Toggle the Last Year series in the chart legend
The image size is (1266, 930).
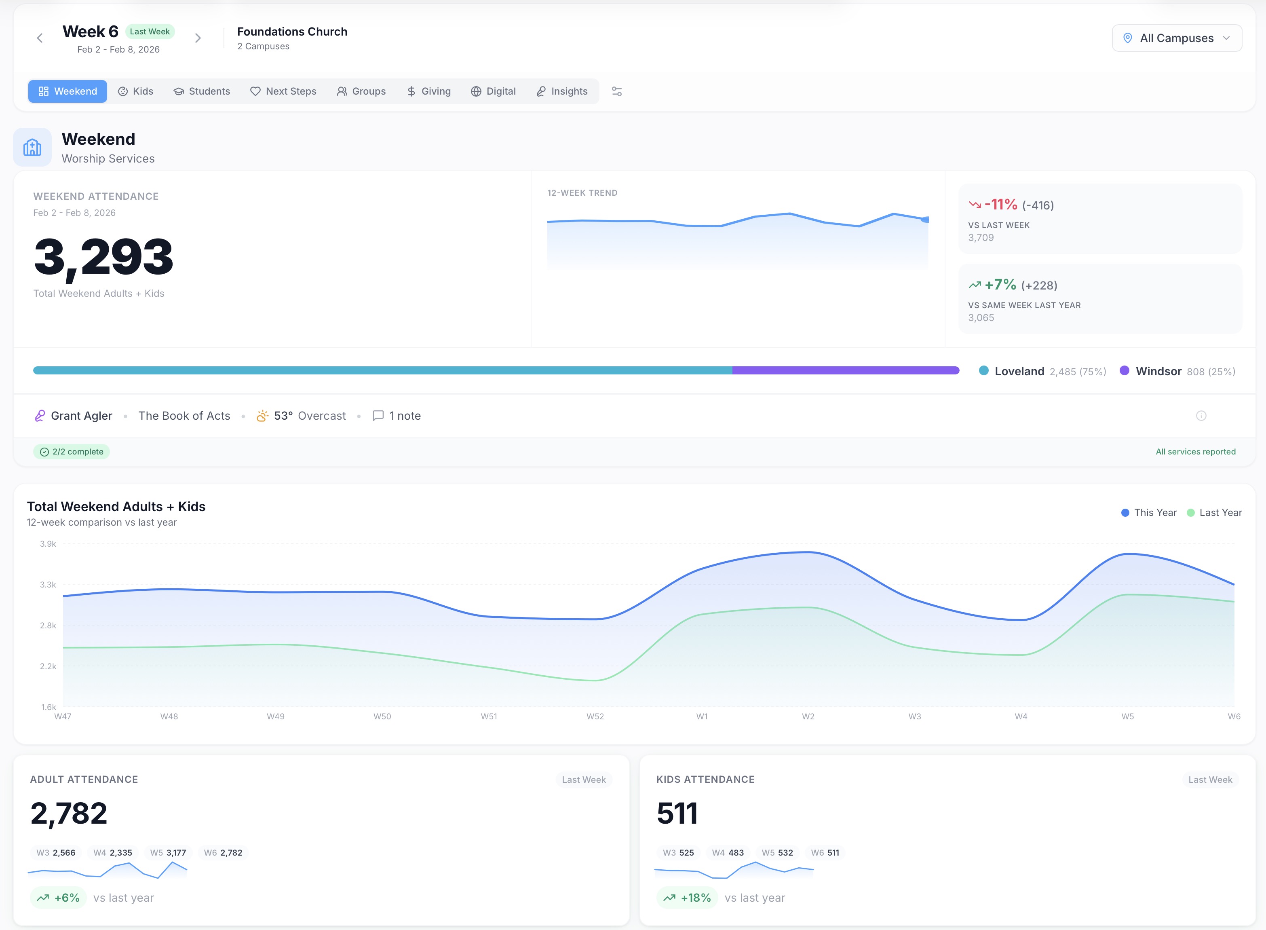click(x=1214, y=512)
